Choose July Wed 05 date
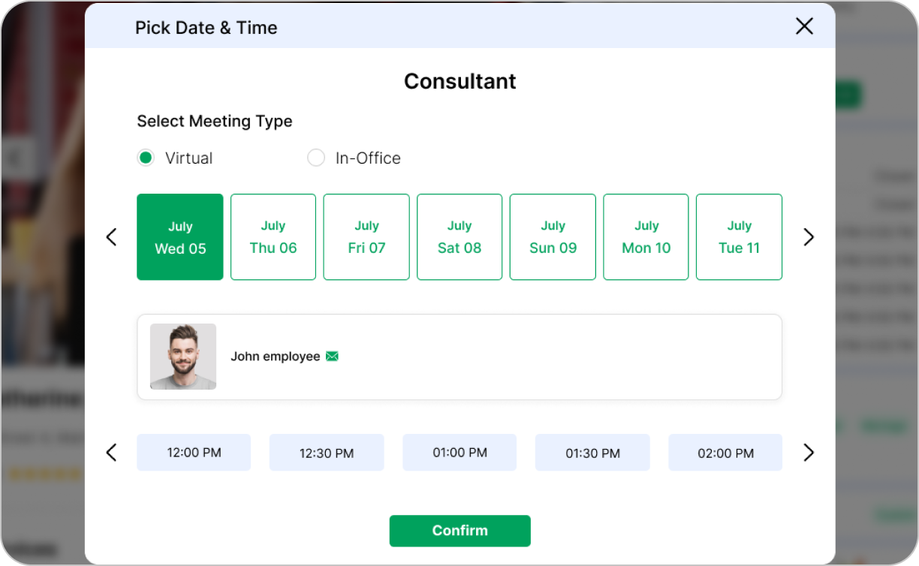This screenshot has height=566, width=919. 180,237
